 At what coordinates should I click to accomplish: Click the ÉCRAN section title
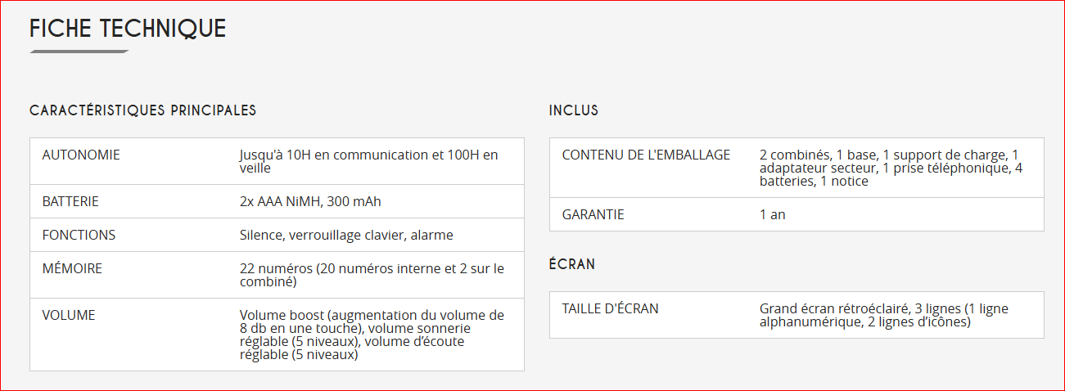click(572, 264)
